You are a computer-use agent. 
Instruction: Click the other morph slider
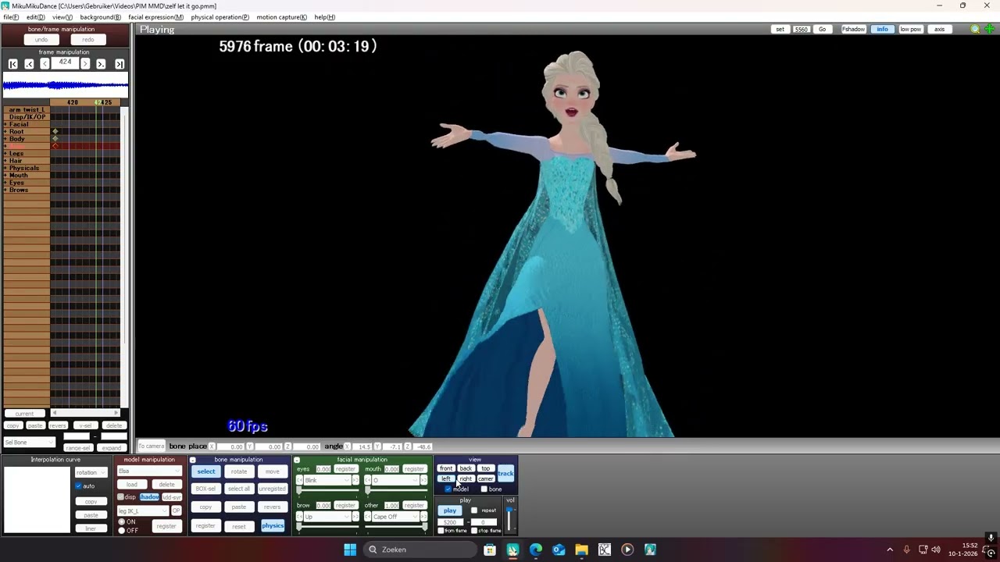[396, 527]
